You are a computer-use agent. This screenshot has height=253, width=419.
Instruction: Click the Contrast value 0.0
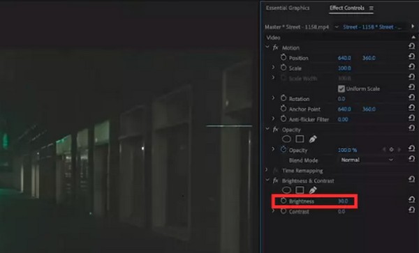click(341, 212)
